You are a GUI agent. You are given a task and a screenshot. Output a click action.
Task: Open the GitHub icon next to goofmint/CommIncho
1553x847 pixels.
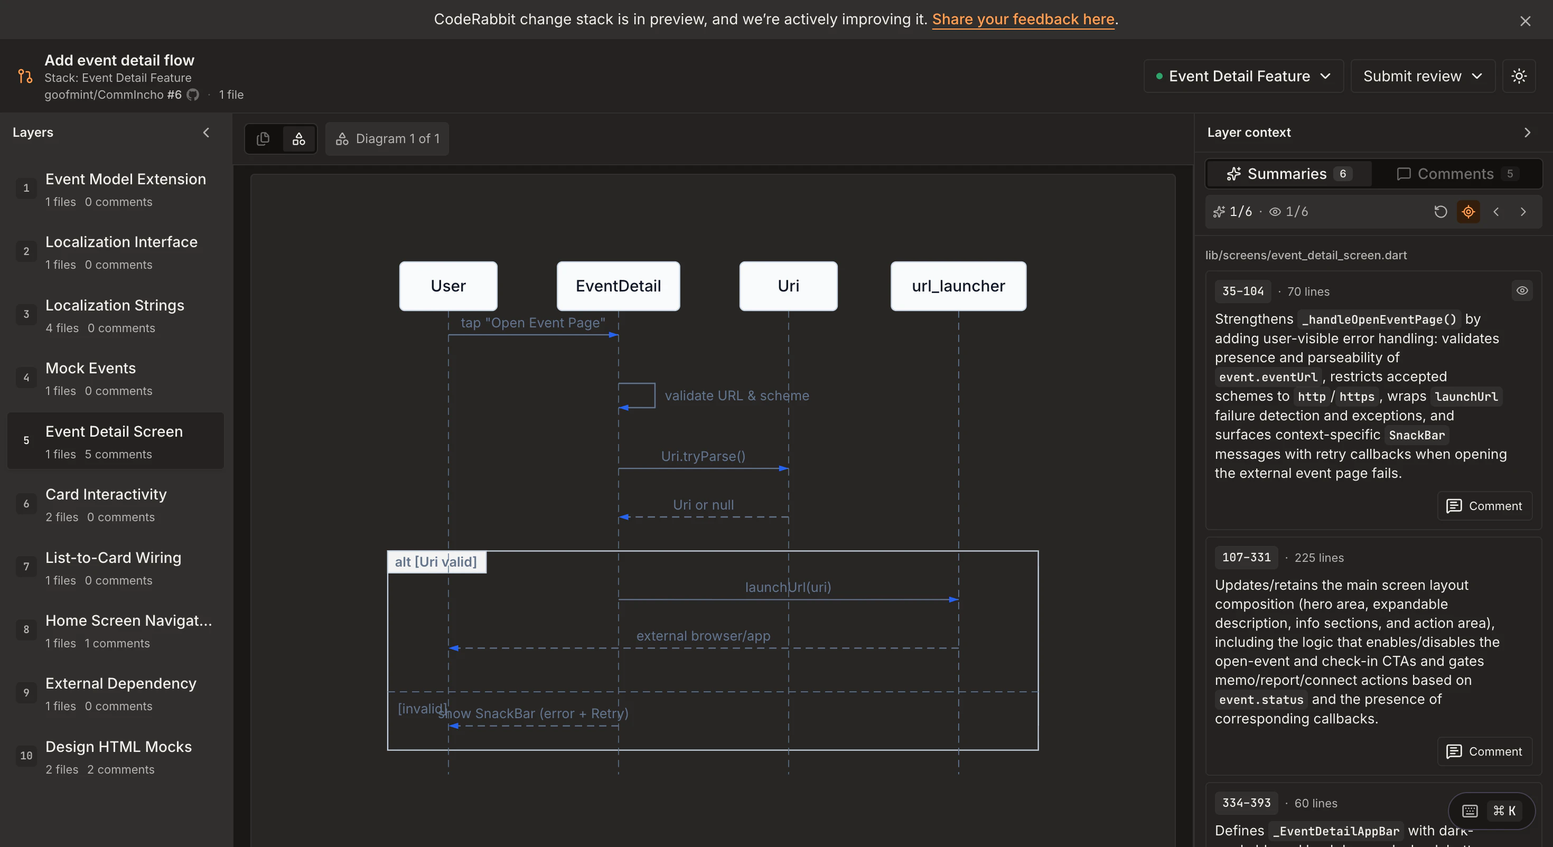coord(193,95)
